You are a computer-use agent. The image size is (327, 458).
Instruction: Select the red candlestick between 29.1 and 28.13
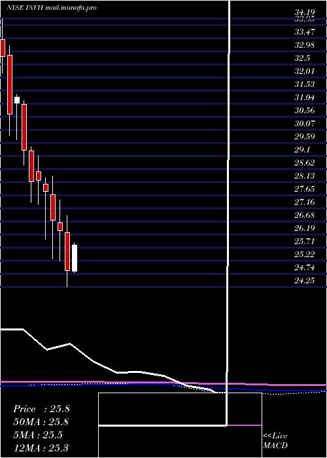31,166
